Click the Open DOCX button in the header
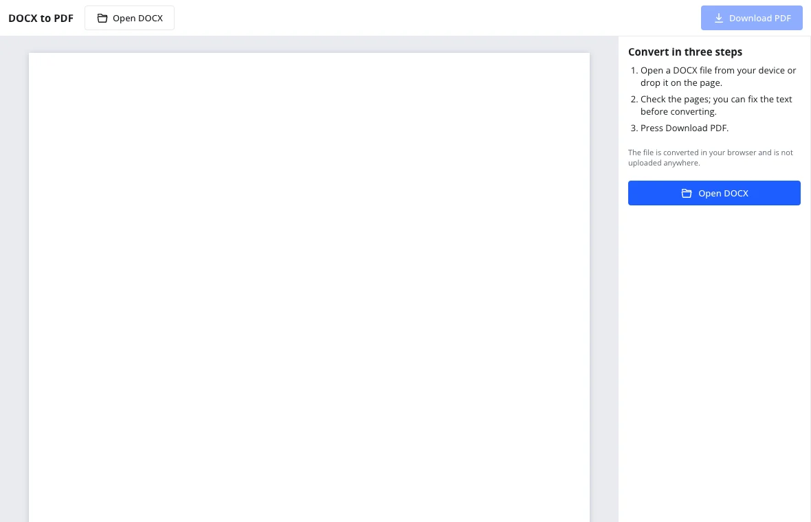This screenshot has height=522, width=811. [x=129, y=18]
